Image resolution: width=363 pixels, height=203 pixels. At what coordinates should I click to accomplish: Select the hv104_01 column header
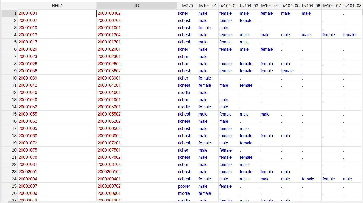point(208,6)
